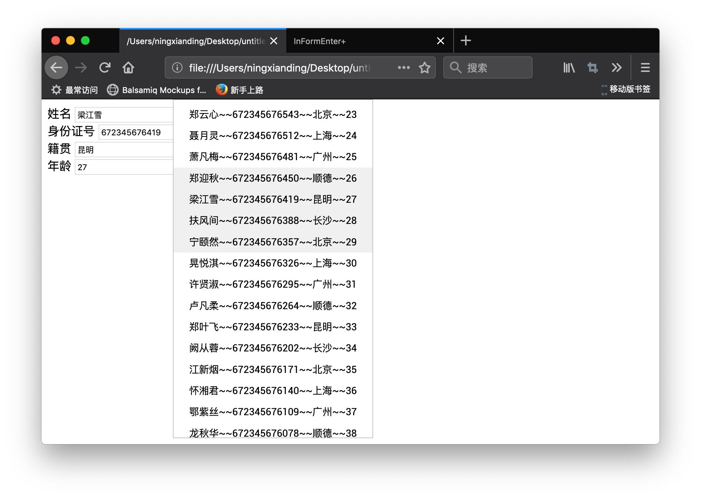Image resolution: width=701 pixels, height=499 pixels.
Task: Expand the overflow toolbar chevron
Action: [x=616, y=68]
